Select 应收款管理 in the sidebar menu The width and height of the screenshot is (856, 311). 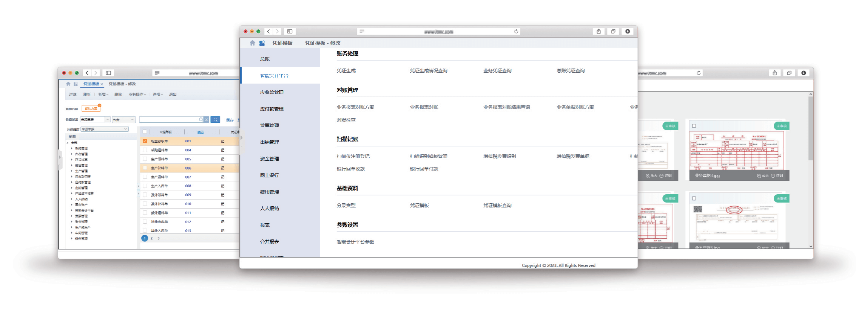click(271, 92)
